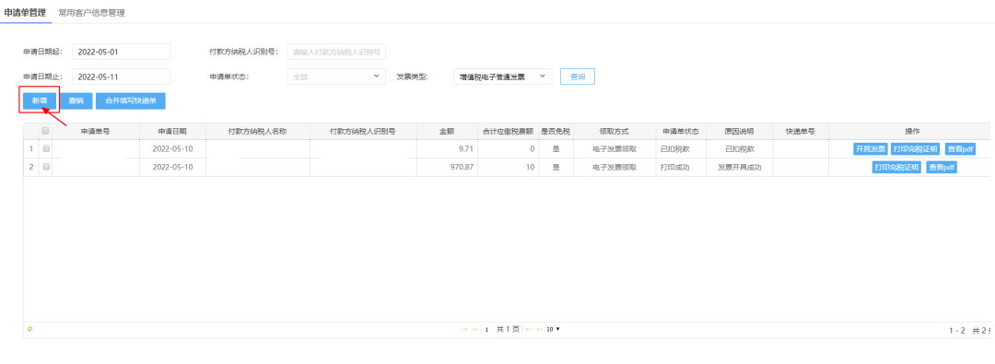Click the orange refresh icon in table footer

29,329
